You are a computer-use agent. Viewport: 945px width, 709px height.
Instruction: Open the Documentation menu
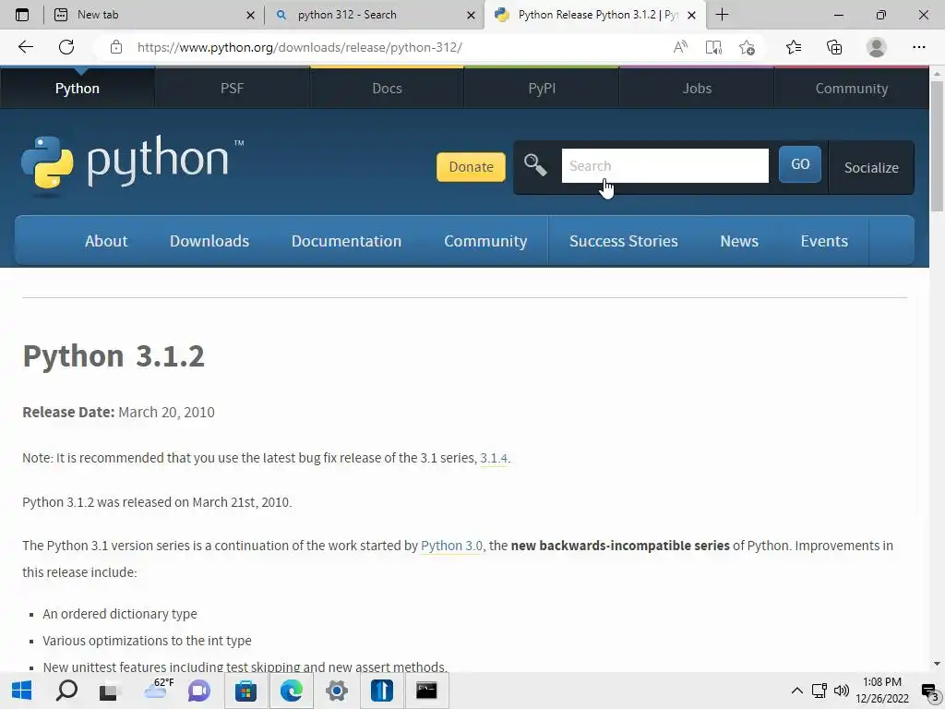click(347, 241)
